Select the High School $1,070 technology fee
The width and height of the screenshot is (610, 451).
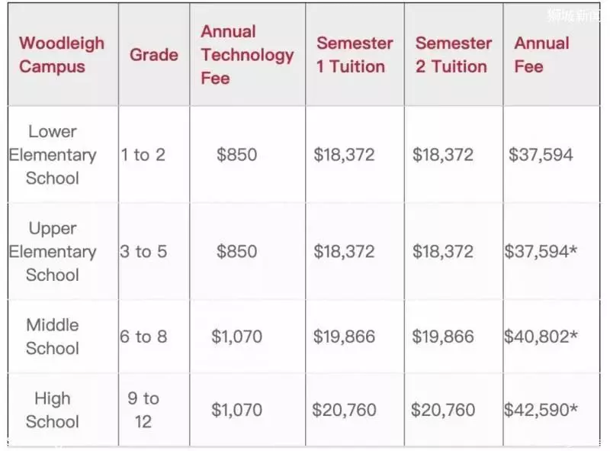[236, 410]
